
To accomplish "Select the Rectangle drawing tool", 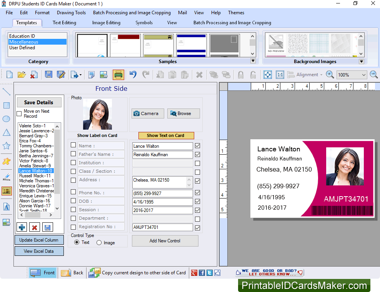I will point(6,105).
